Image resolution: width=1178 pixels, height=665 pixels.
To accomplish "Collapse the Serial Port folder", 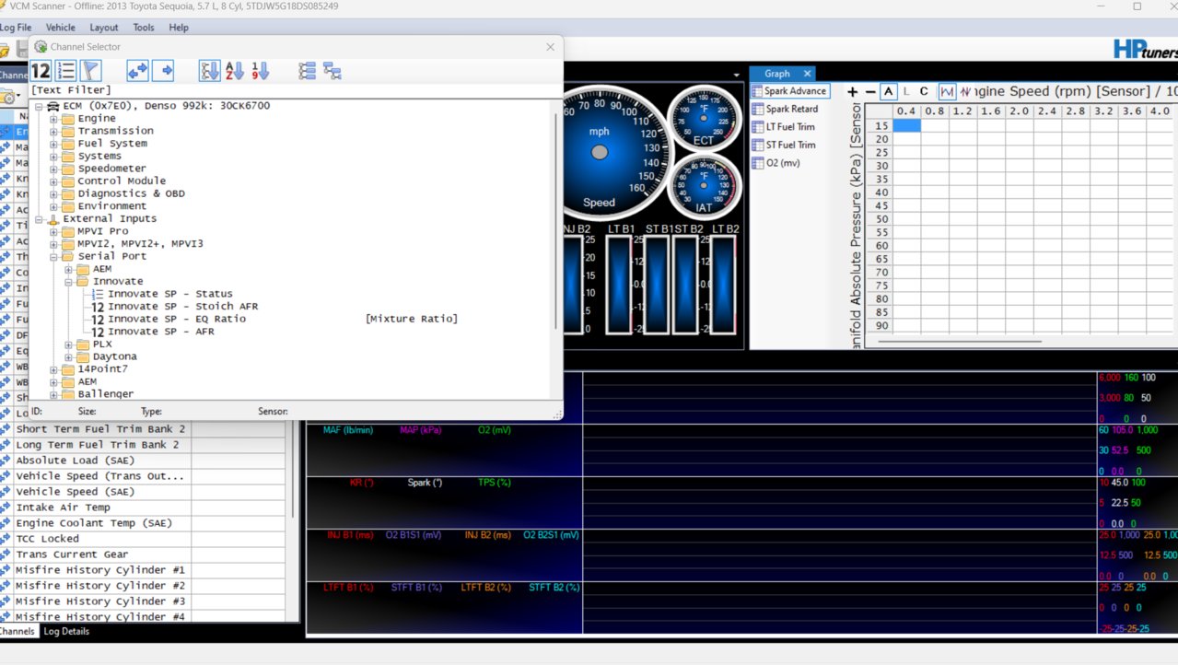I will coord(53,256).
